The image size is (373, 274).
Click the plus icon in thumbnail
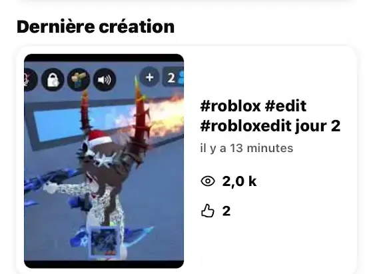(149, 77)
